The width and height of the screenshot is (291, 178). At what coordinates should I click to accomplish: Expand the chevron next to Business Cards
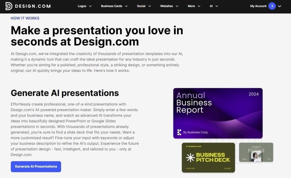126,6
